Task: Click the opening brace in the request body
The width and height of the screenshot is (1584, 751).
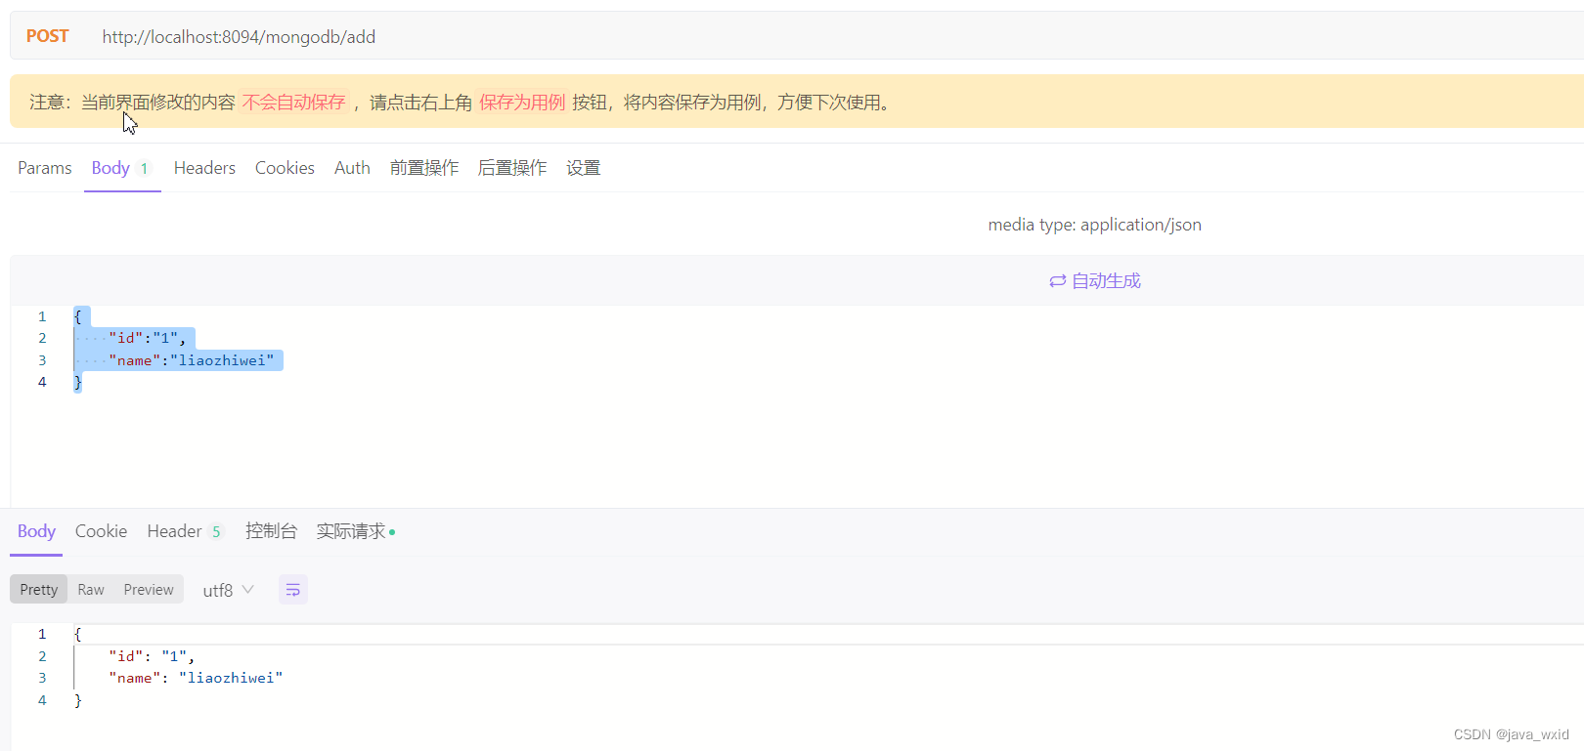Action: [x=78, y=316]
